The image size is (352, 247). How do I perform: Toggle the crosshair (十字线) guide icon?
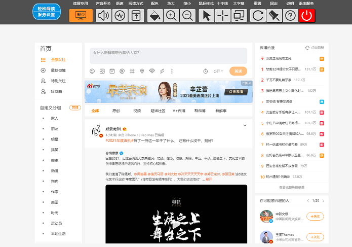223,16
